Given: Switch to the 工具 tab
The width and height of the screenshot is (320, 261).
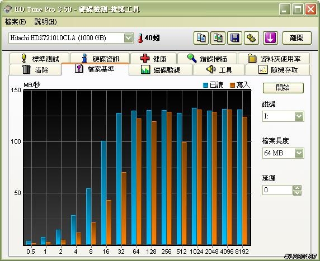Looking at the screenshot, I should [219, 70].
